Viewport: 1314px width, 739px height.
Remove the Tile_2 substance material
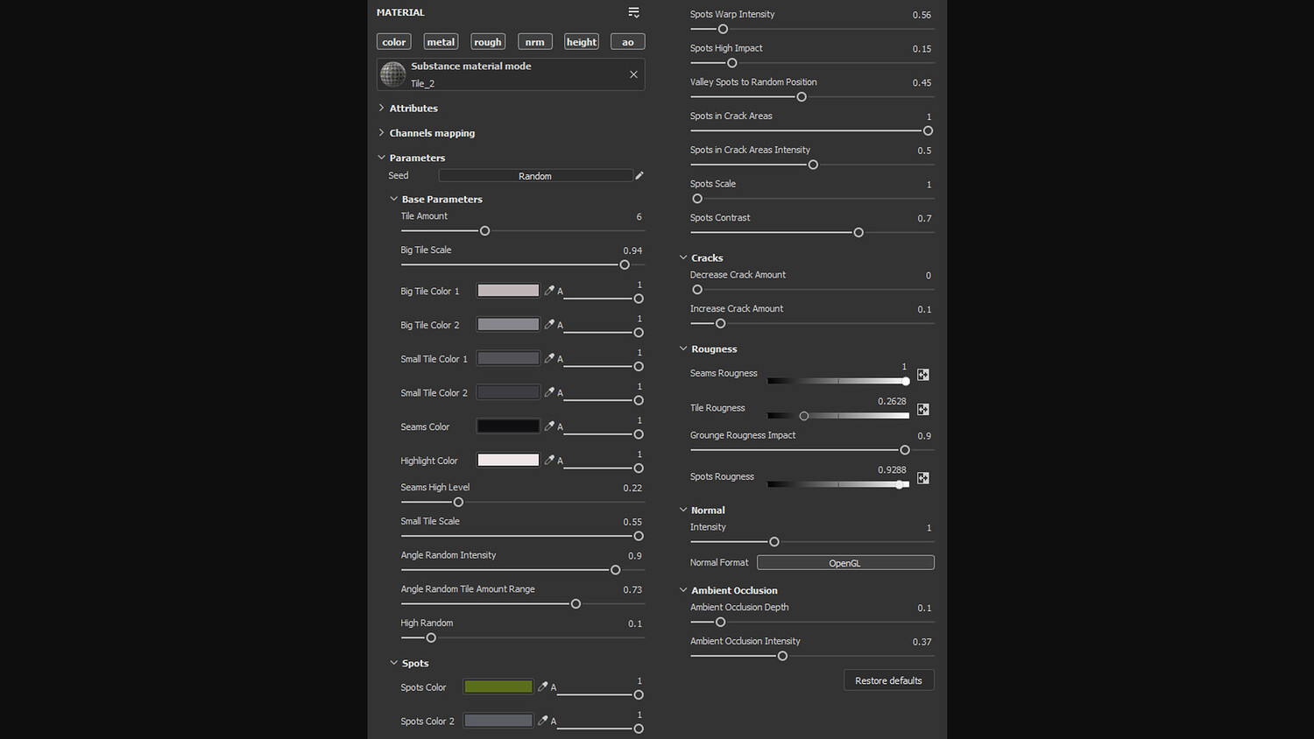coord(633,74)
